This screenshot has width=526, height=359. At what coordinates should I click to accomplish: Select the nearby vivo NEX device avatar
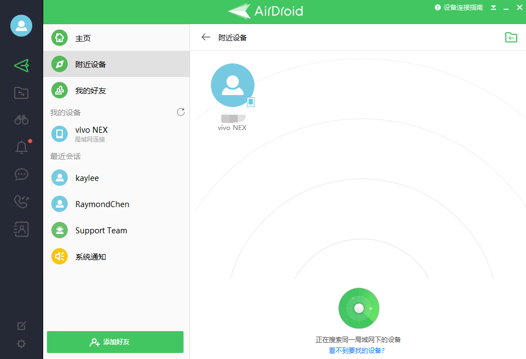233,85
